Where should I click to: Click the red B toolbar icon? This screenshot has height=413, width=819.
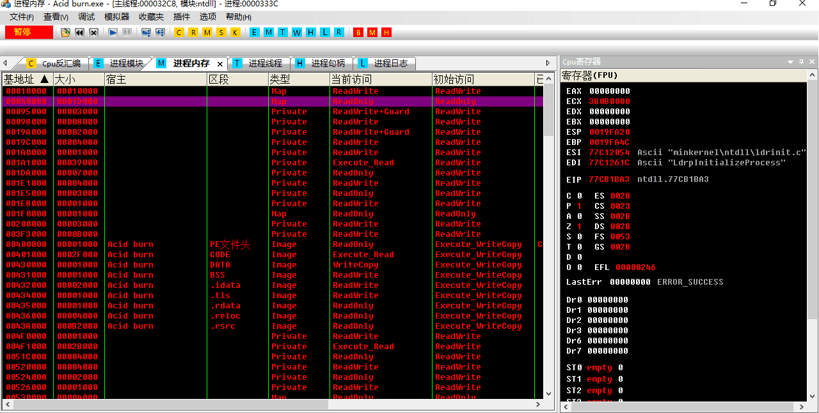358,33
